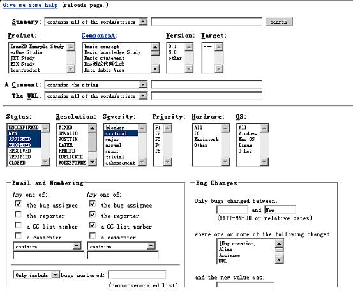Select 'Draw2D Example Study' in Product list
Image resolution: width=353 pixels, height=295 pixels.
click(x=38, y=47)
